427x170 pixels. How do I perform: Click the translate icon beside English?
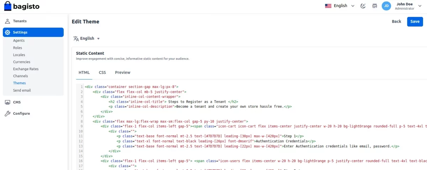(x=76, y=39)
